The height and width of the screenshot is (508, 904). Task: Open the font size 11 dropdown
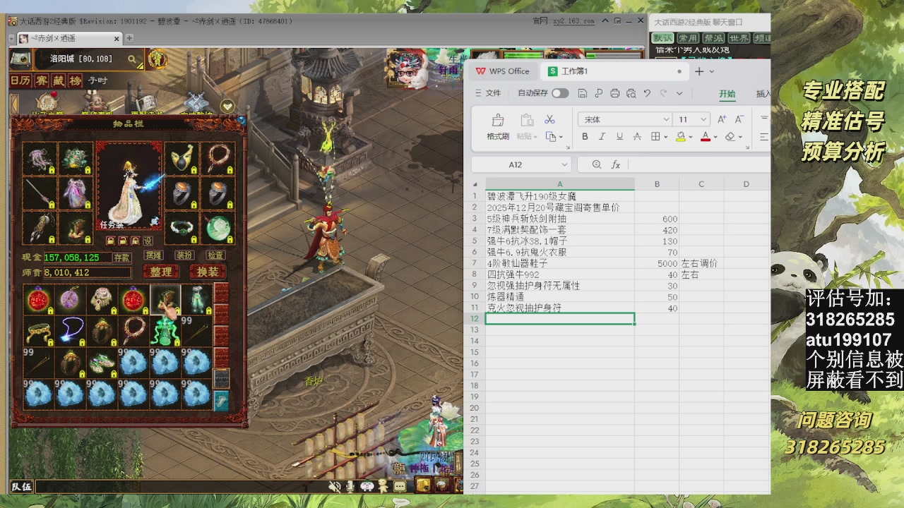703,119
